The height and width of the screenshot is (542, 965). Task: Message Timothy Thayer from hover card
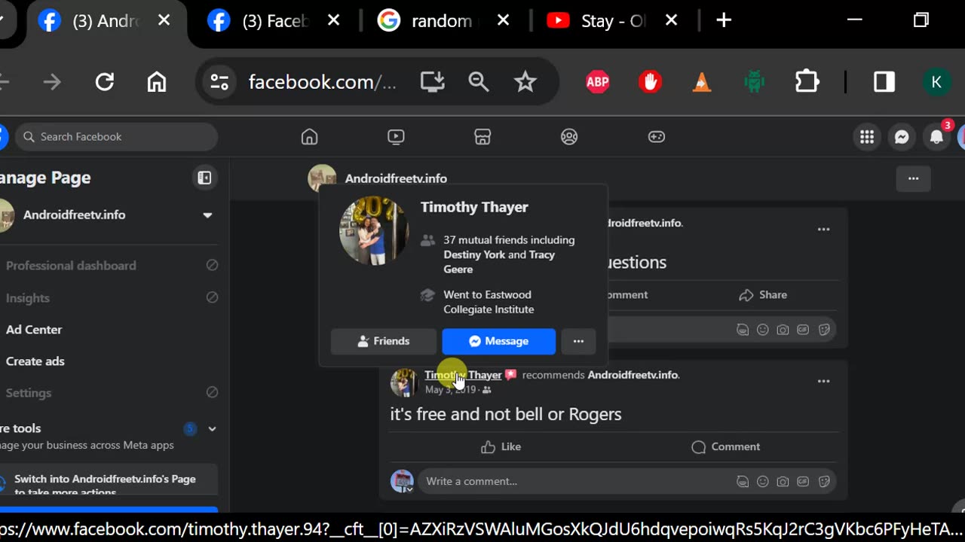pyautogui.click(x=498, y=341)
